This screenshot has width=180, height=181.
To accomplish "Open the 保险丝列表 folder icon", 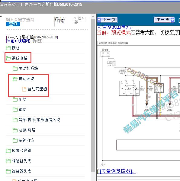I will pos(8,161).
